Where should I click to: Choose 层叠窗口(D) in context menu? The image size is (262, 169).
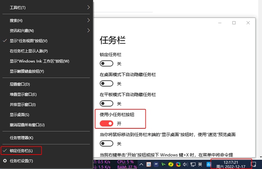[x=46, y=84]
